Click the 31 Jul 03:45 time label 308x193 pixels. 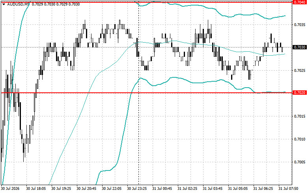point(213,189)
